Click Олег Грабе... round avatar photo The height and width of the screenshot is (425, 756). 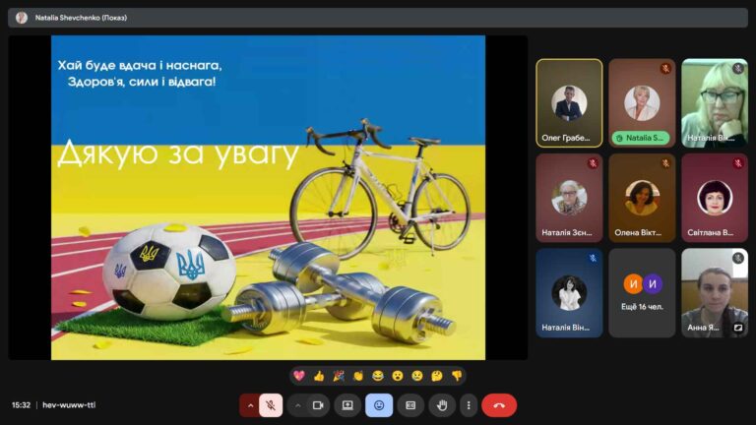coord(569,103)
